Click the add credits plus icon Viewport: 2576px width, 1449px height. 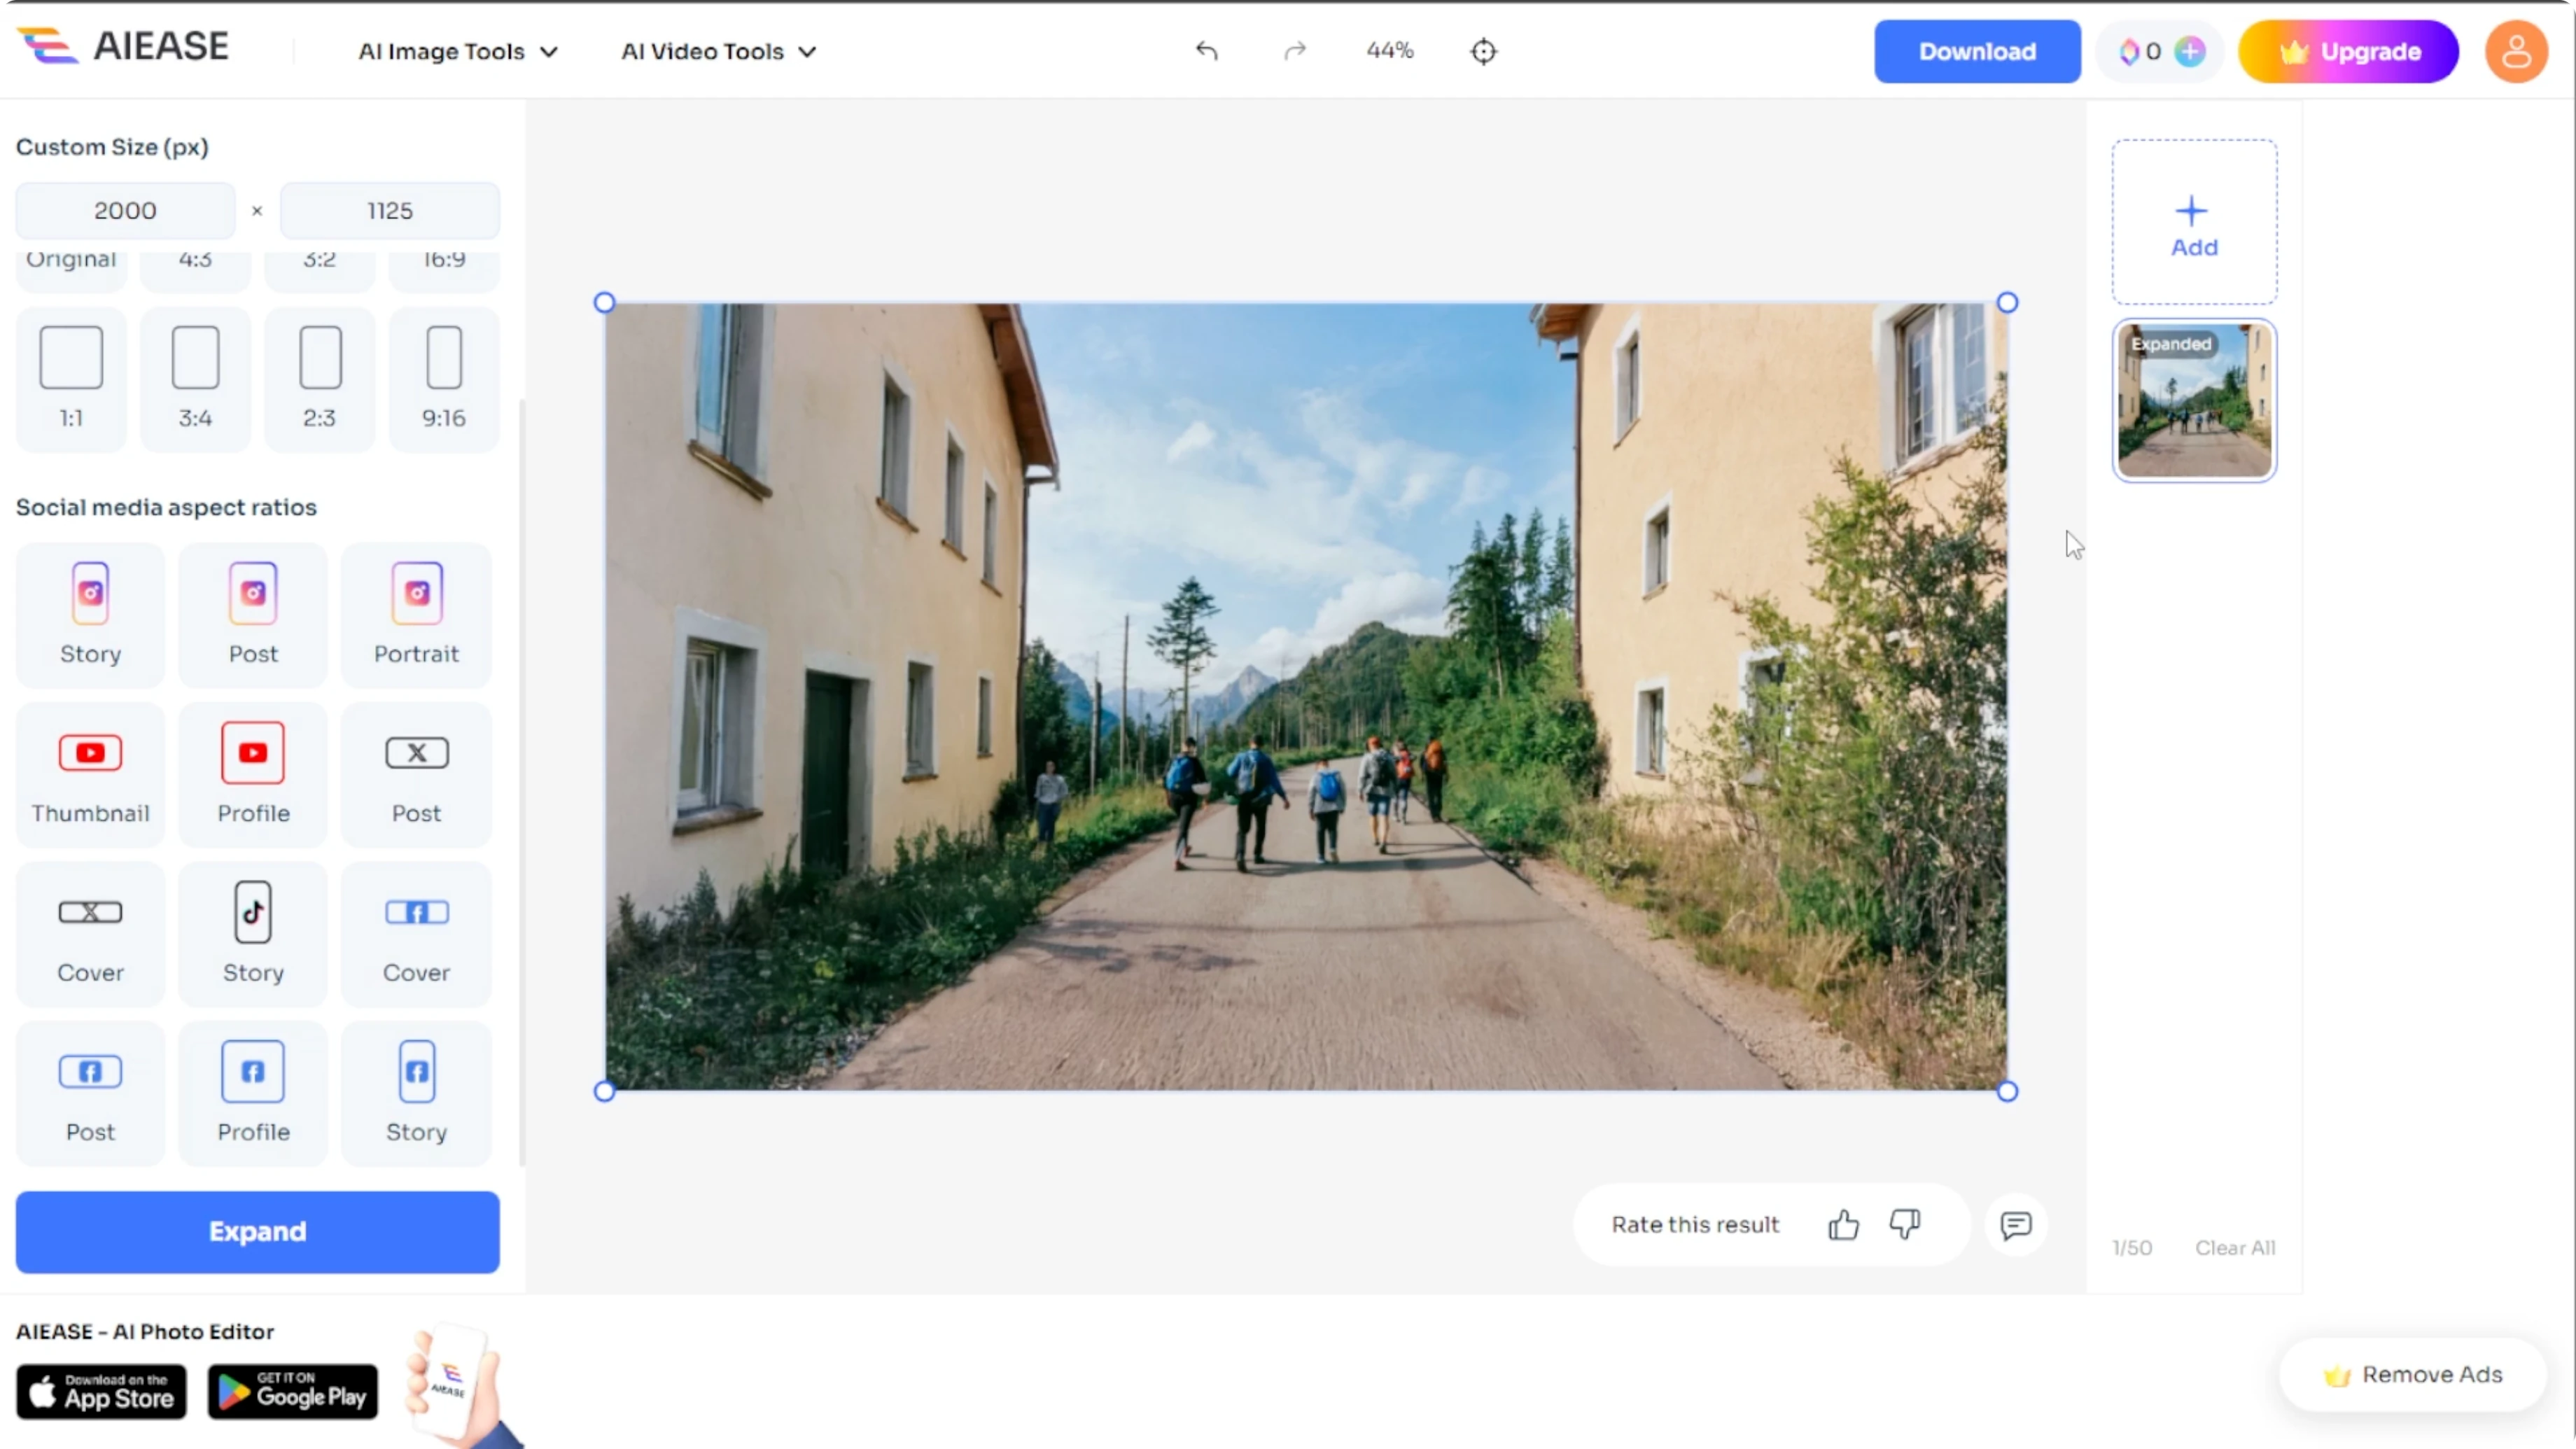(x=2190, y=51)
